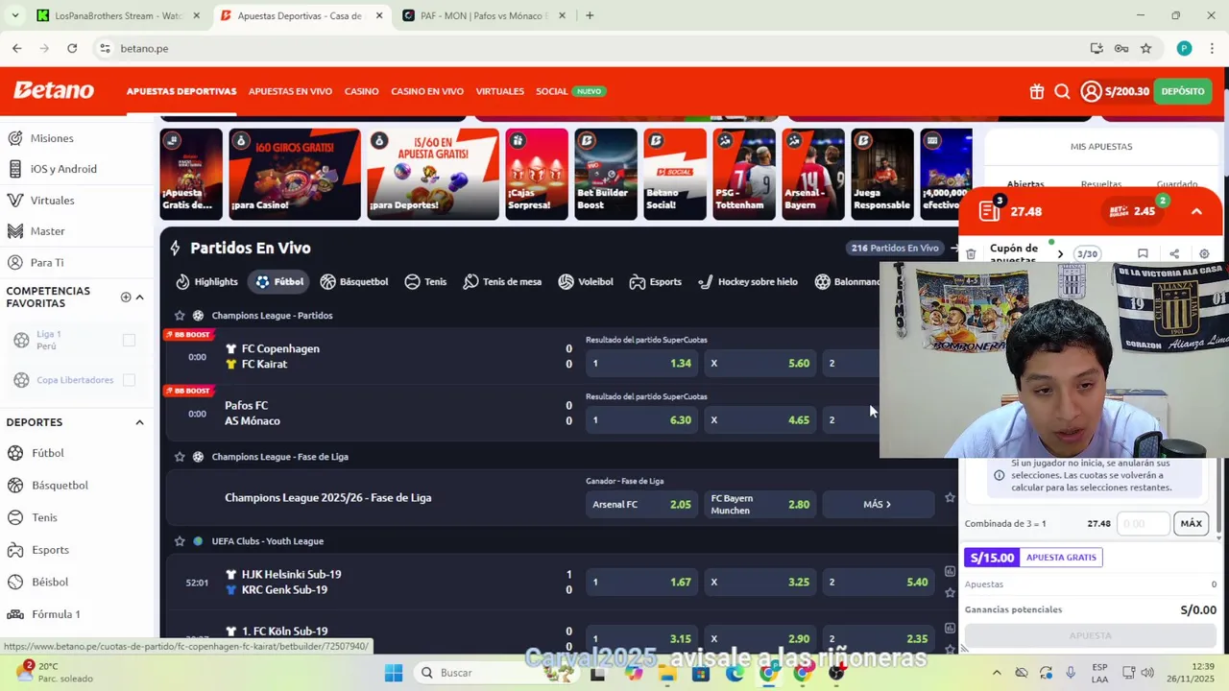The image size is (1229, 691).
Task: Click the green DEPÓSITO button
Action: (1183, 91)
